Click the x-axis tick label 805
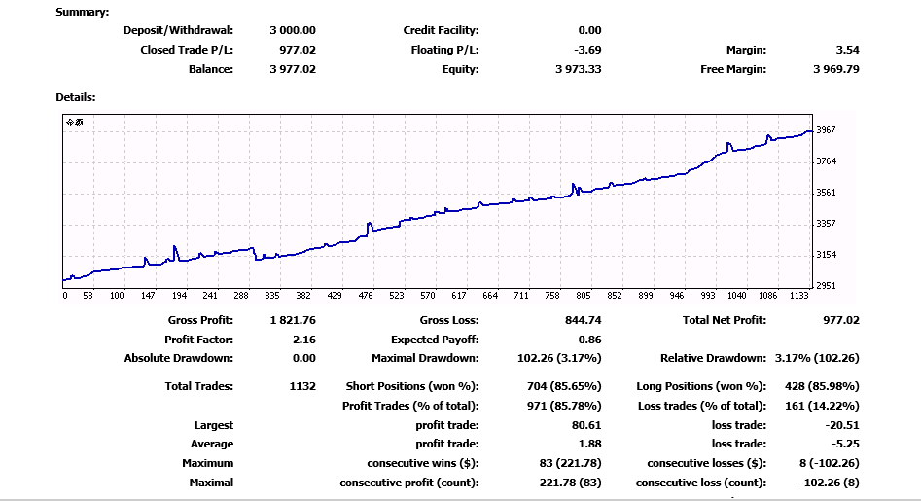 [x=584, y=296]
